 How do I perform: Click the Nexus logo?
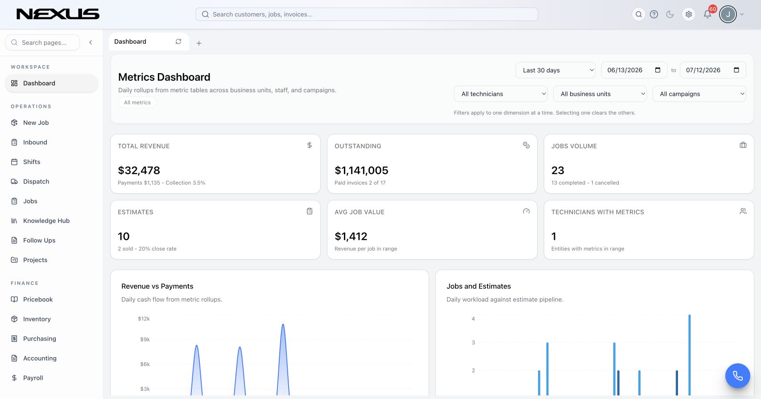click(x=58, y=14)
